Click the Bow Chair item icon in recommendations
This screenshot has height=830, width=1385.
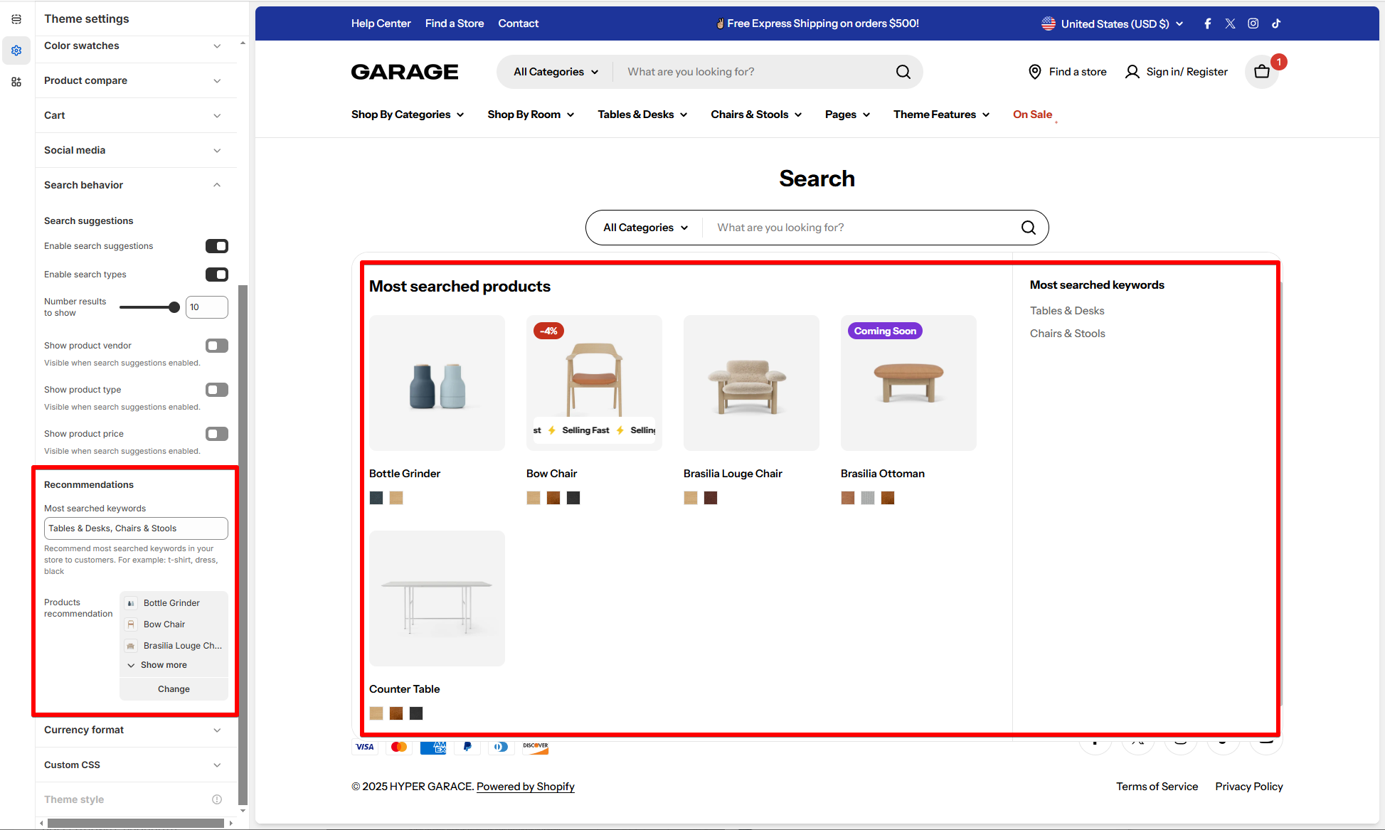[131, 624]
